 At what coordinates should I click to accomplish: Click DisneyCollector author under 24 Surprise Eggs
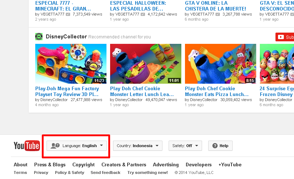[278, 100]
